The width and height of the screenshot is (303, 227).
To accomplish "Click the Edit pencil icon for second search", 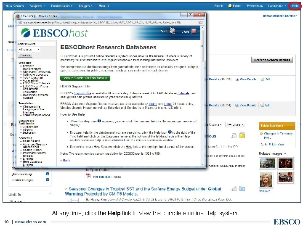I will click(x=262, y=106).
